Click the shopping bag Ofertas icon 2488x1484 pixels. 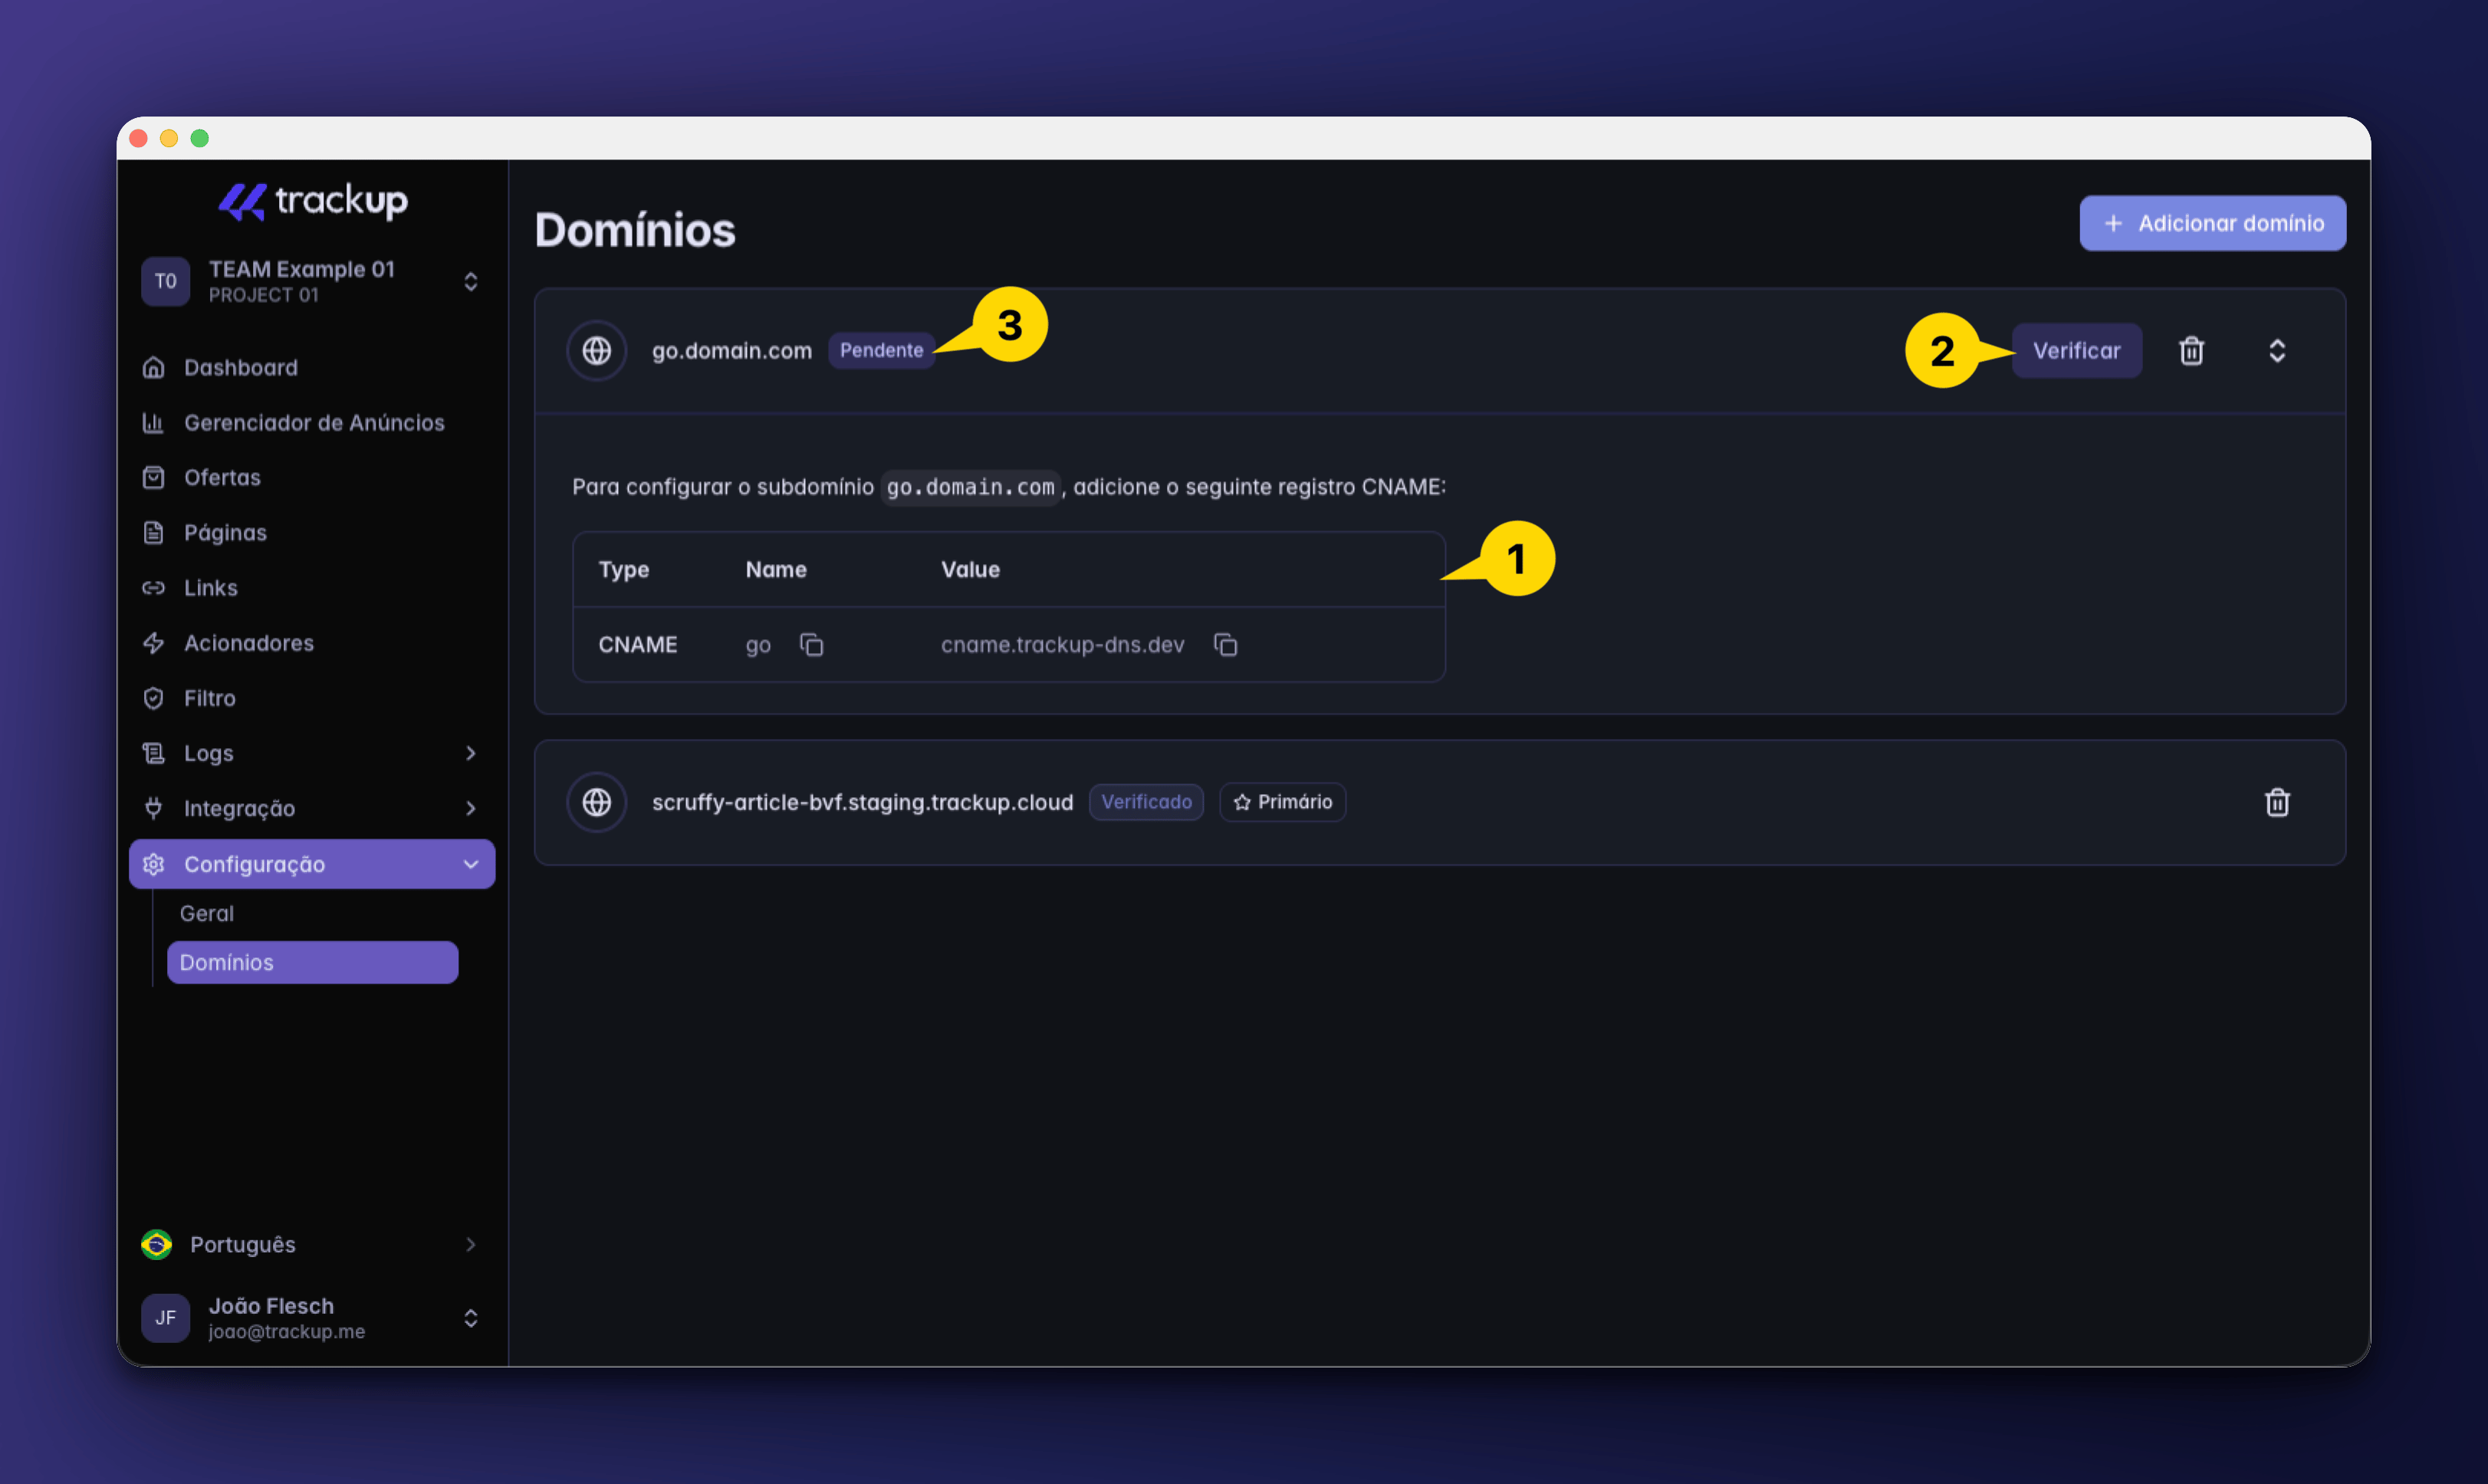[153, 477]
